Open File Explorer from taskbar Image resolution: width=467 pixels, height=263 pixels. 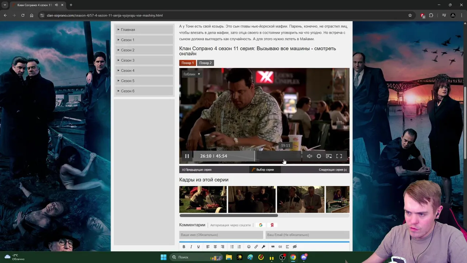pyautogui.click(x=229, y=257)
